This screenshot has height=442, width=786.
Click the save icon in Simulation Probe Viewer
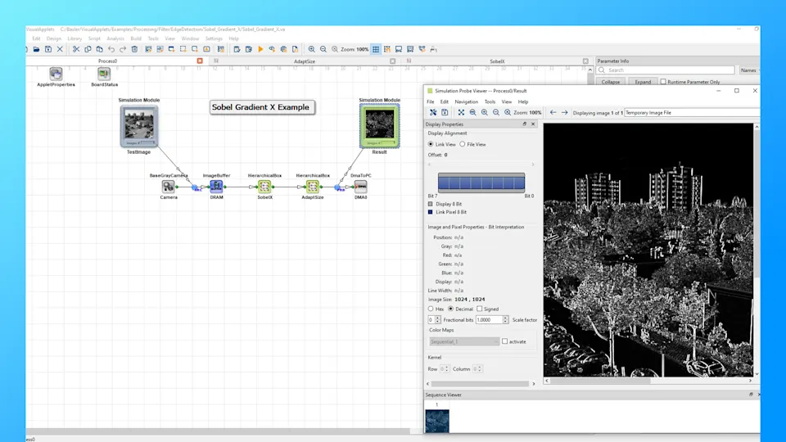pyautogui.click(x=445, y=112)
